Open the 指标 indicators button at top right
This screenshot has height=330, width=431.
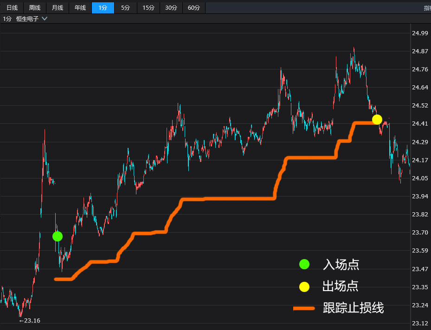tap(427, 8)
